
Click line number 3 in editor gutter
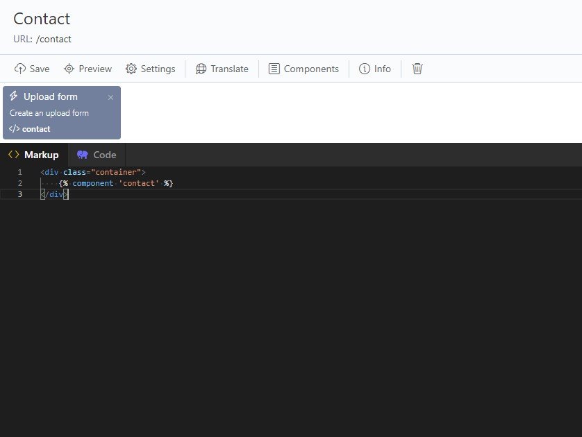(20, 194)
